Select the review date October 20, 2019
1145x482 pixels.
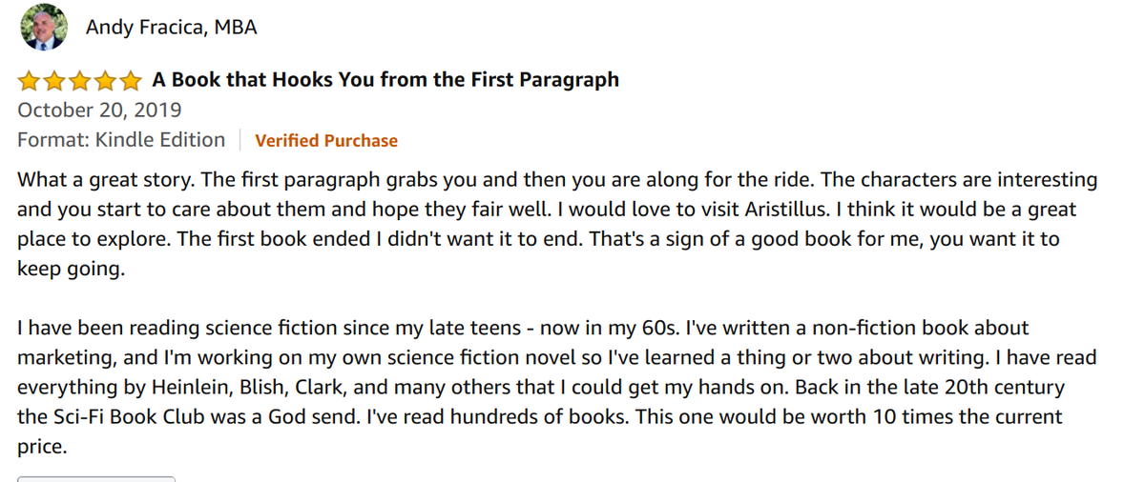tap(99, 110)
